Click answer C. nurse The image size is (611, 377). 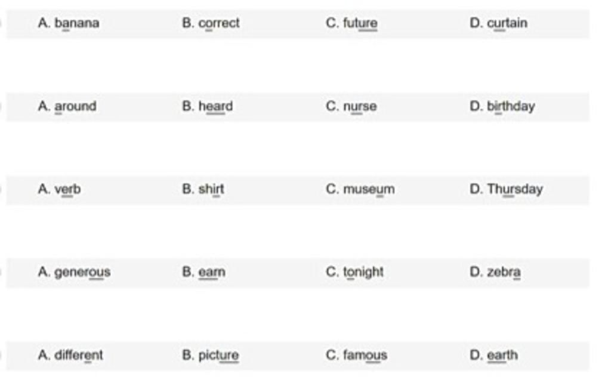(351, 106)
